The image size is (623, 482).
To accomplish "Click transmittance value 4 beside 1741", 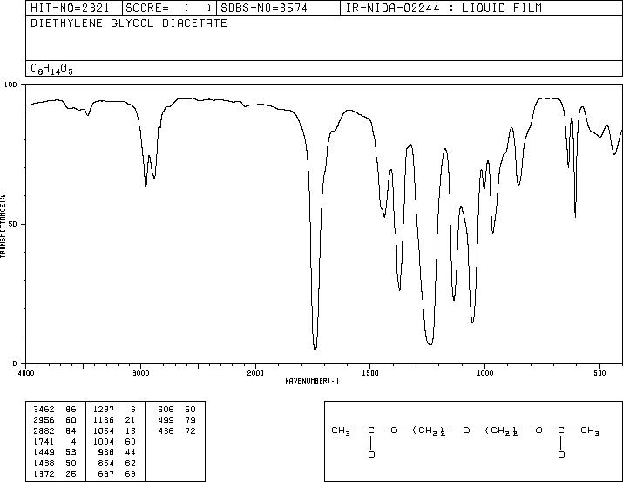I will click(x=74, y=442).
